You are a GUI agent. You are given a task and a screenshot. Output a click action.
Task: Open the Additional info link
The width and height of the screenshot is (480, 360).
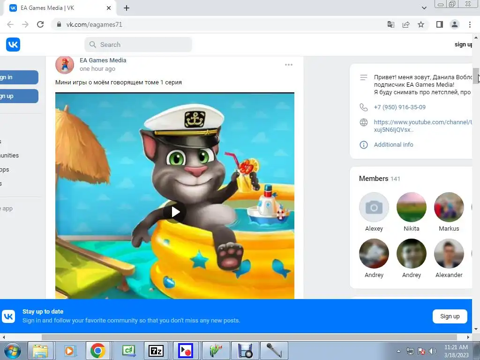click(393, 144)
